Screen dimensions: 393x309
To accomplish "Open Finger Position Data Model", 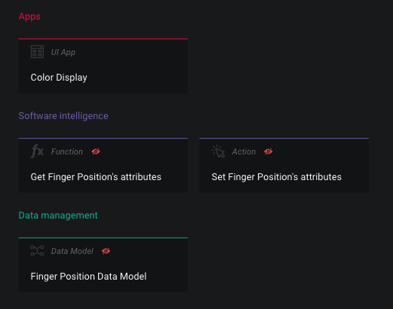I will [88, 277].
